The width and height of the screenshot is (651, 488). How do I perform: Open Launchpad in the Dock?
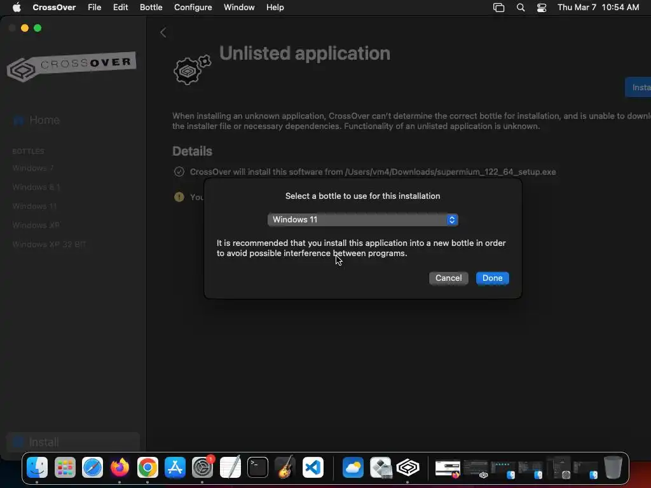click(65, 467)
